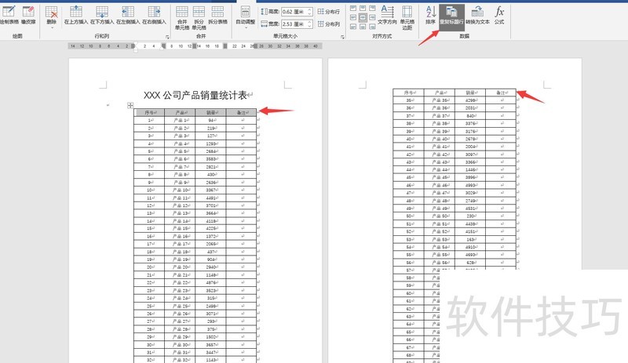Screen dimensions: 628x363
Task: Click the table move handle icon
Action: point(130,105)
